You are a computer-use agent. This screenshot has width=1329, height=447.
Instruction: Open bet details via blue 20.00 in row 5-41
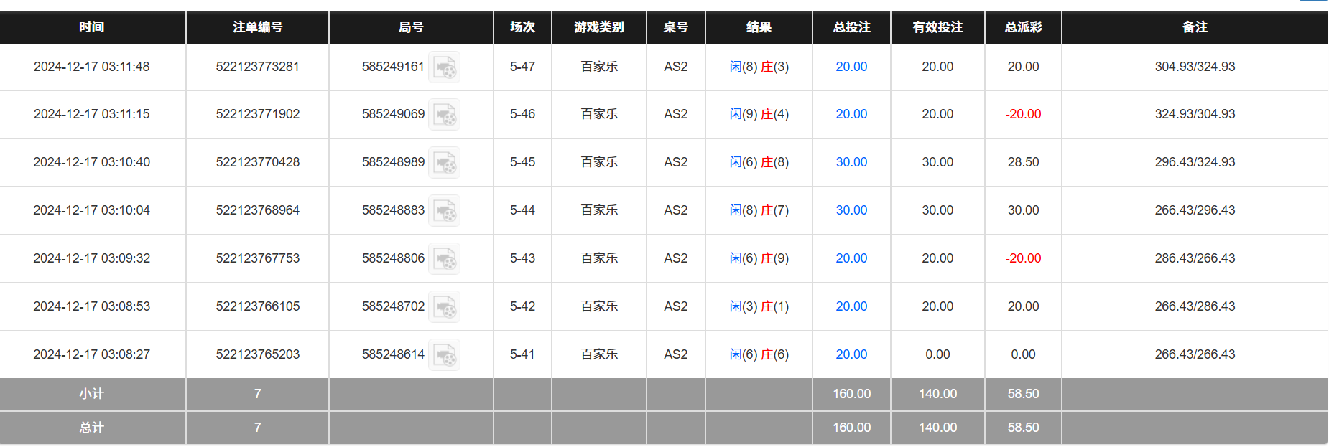pyautogui.click(x=851, y=354)
